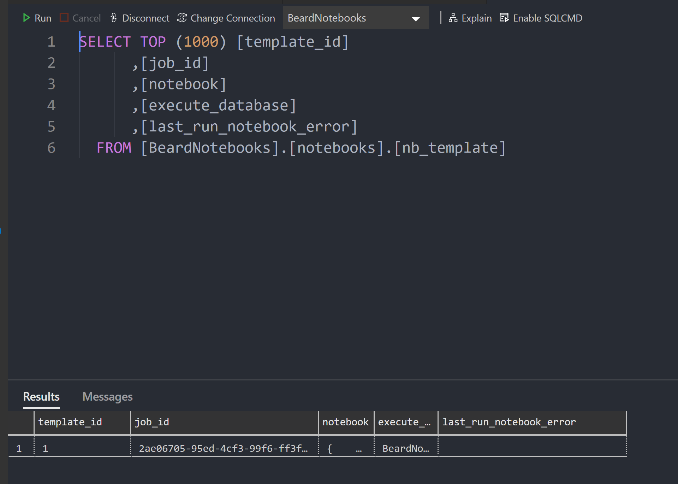Place cursor on line 6 FROM keyword
This screenshot has width=678, height=484.
click(x=114, y=148)
